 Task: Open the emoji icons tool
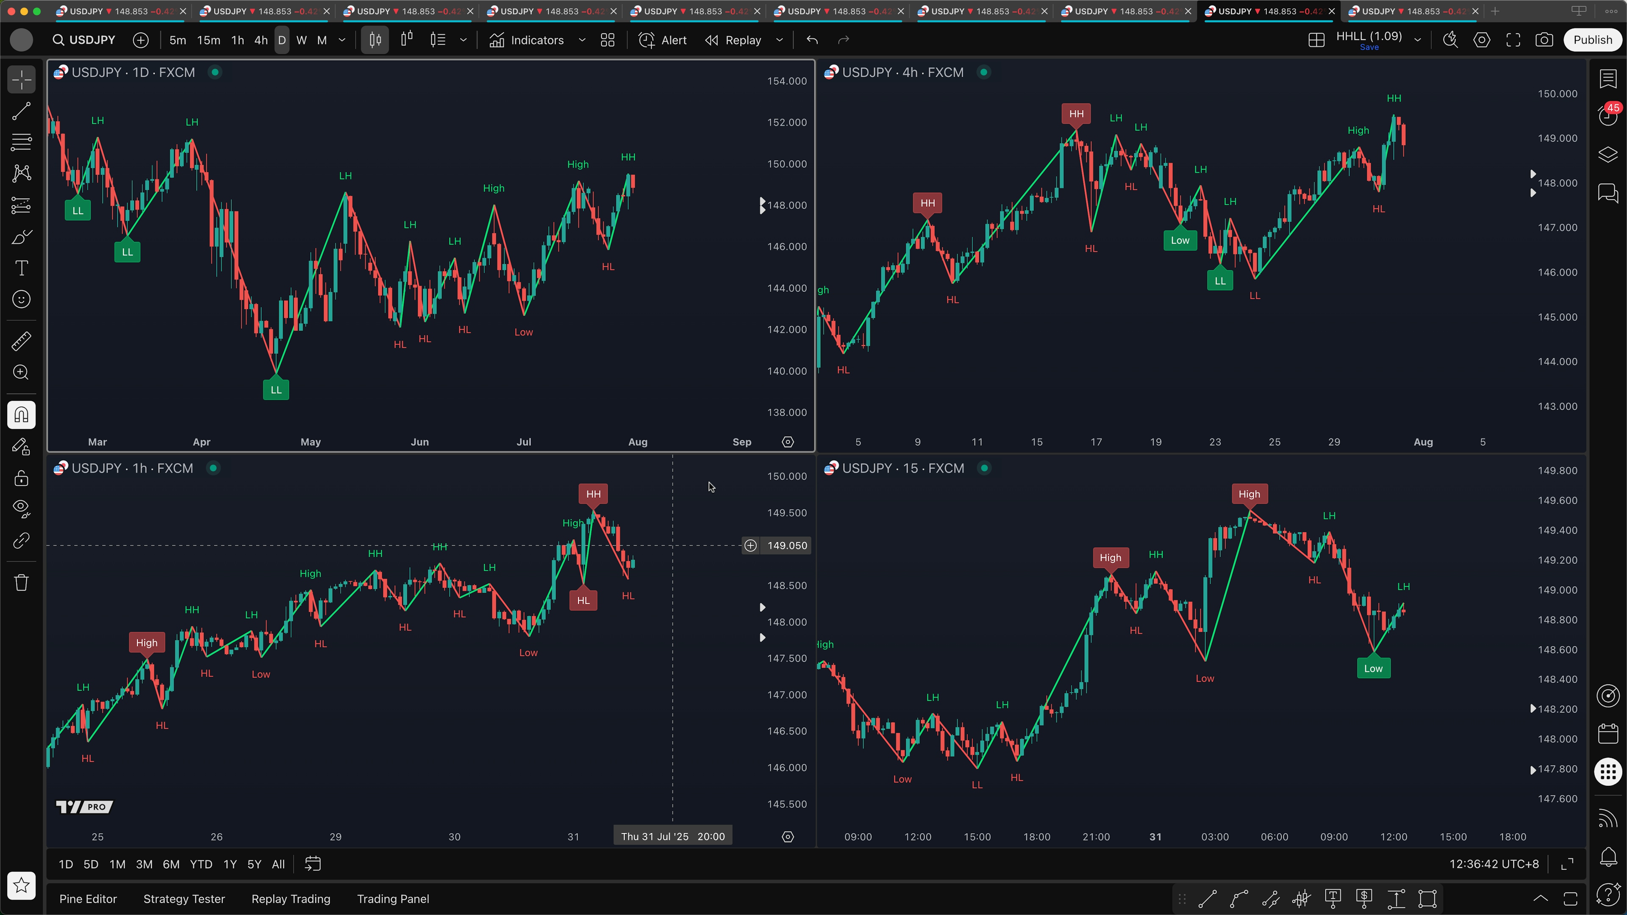[x=22, y=299]
